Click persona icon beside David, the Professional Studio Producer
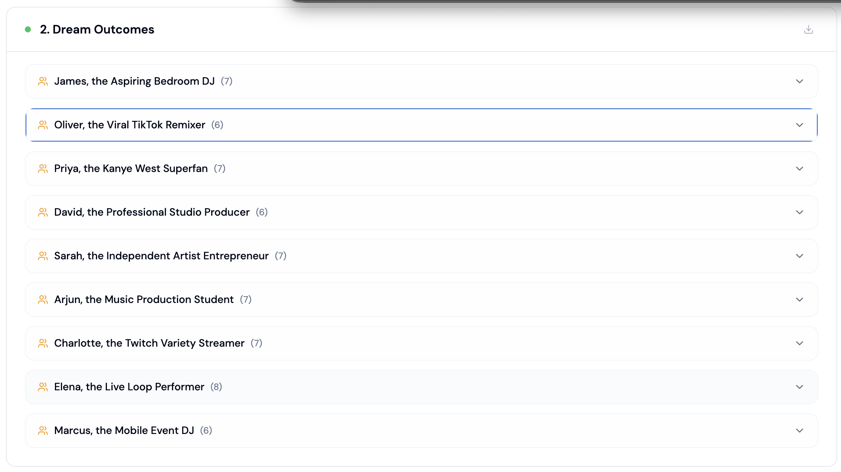This screenshot has height=472, width=841. [43, 212]
